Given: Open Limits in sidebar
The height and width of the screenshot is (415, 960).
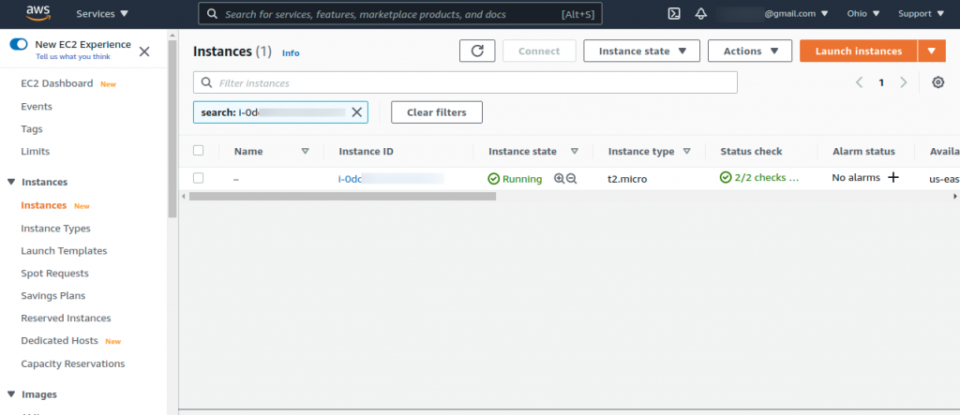Looking at the screenshot, I should 36,151.
